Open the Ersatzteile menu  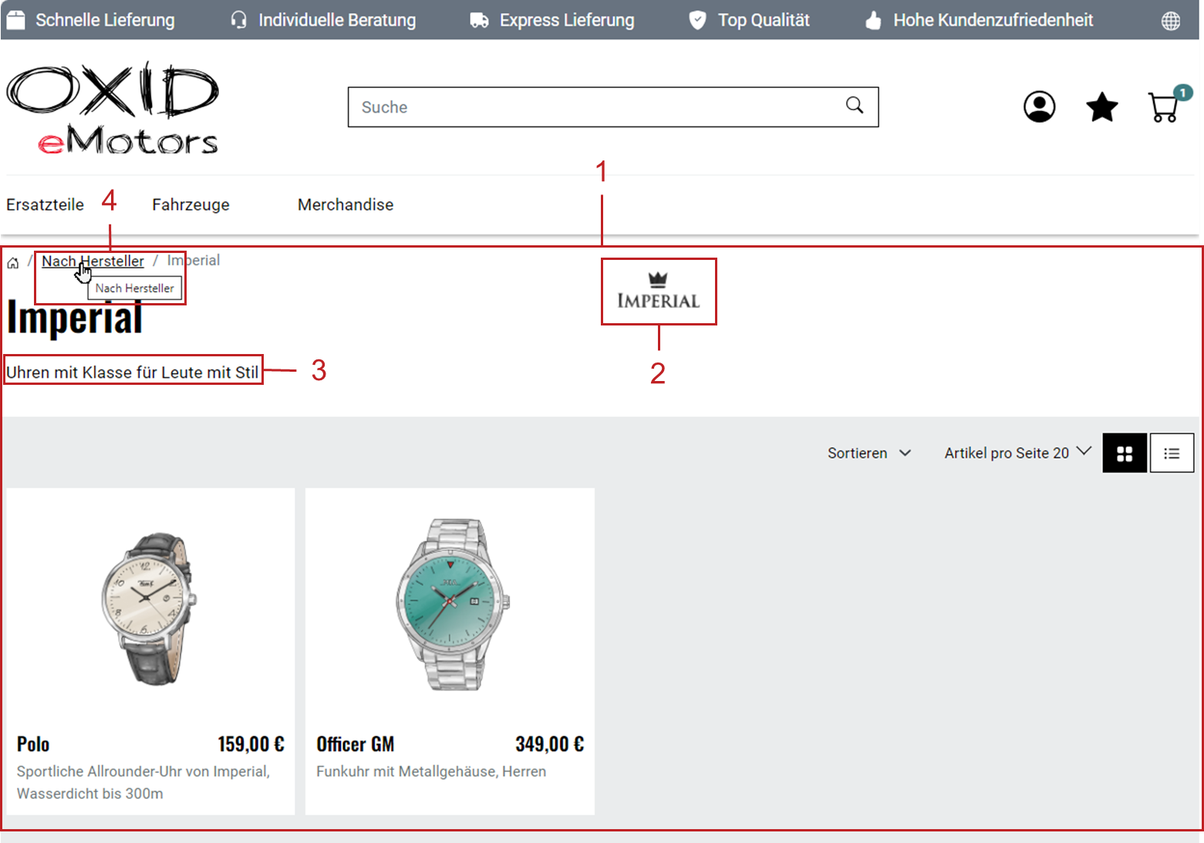coord(45,204)
